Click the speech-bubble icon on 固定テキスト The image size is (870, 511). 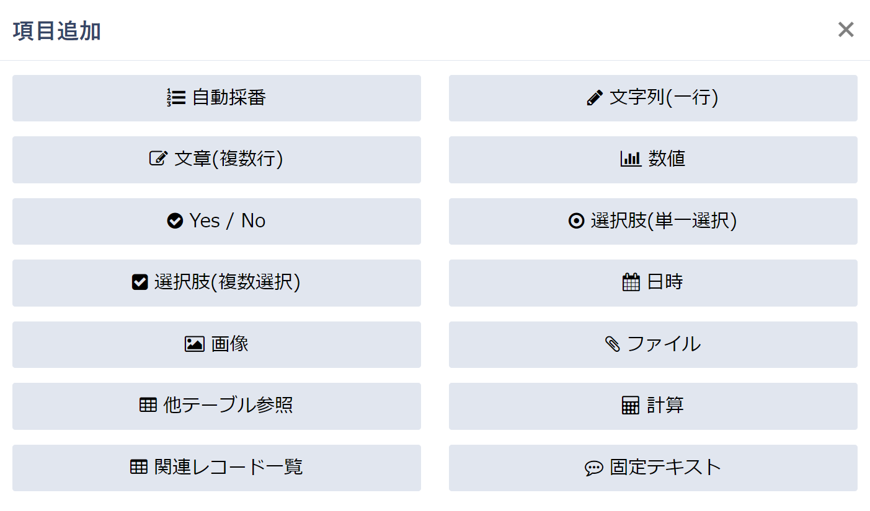click(x=594, y=468)
